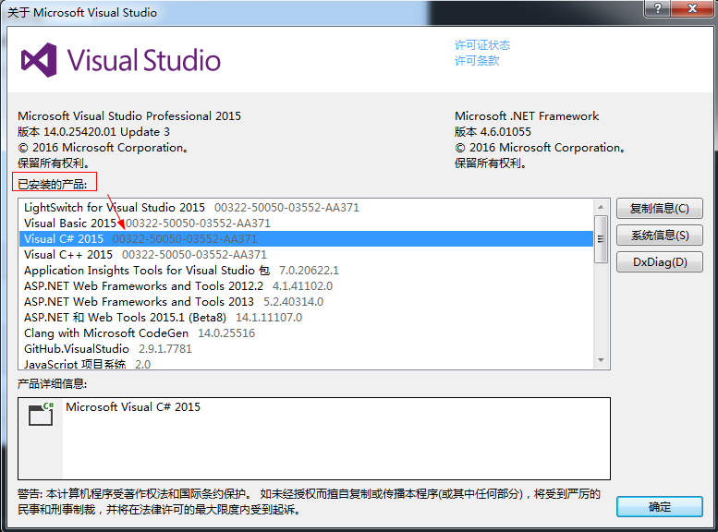Confirm with the 确定 button
Screen dimensions: 718x532
pyautogui.click(x=660, y=506)
